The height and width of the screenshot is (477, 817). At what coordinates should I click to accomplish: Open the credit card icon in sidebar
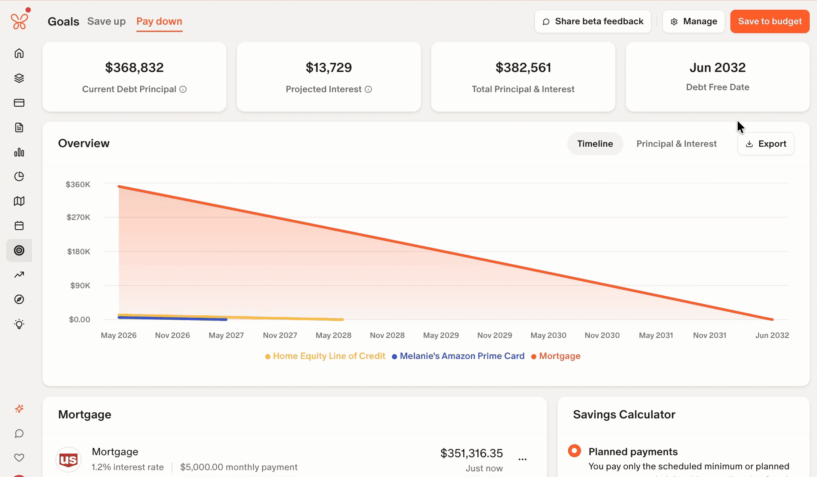click(19, 103)
